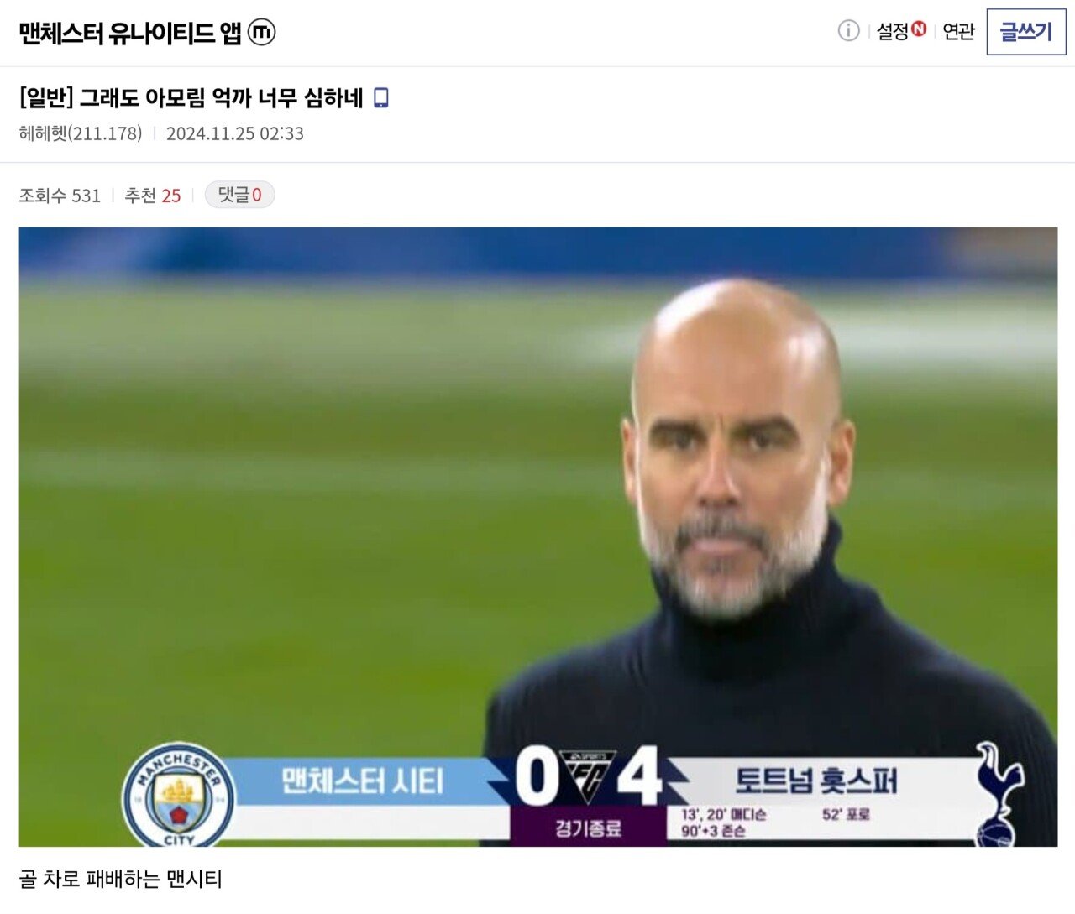Screen dimensions: 1075x914
Task: Click the author name 헤헤헷(211.178)
Action: pyautogui.click(x=81, y=133)
